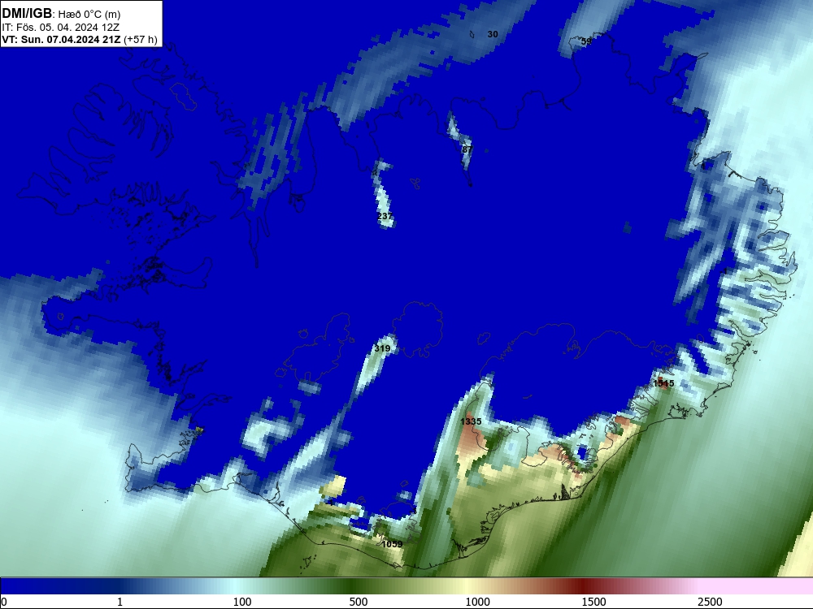813x609 pixels.
Task: Click the 'Hæð 0°C (m)' parameter label
Action: [89, 14]
